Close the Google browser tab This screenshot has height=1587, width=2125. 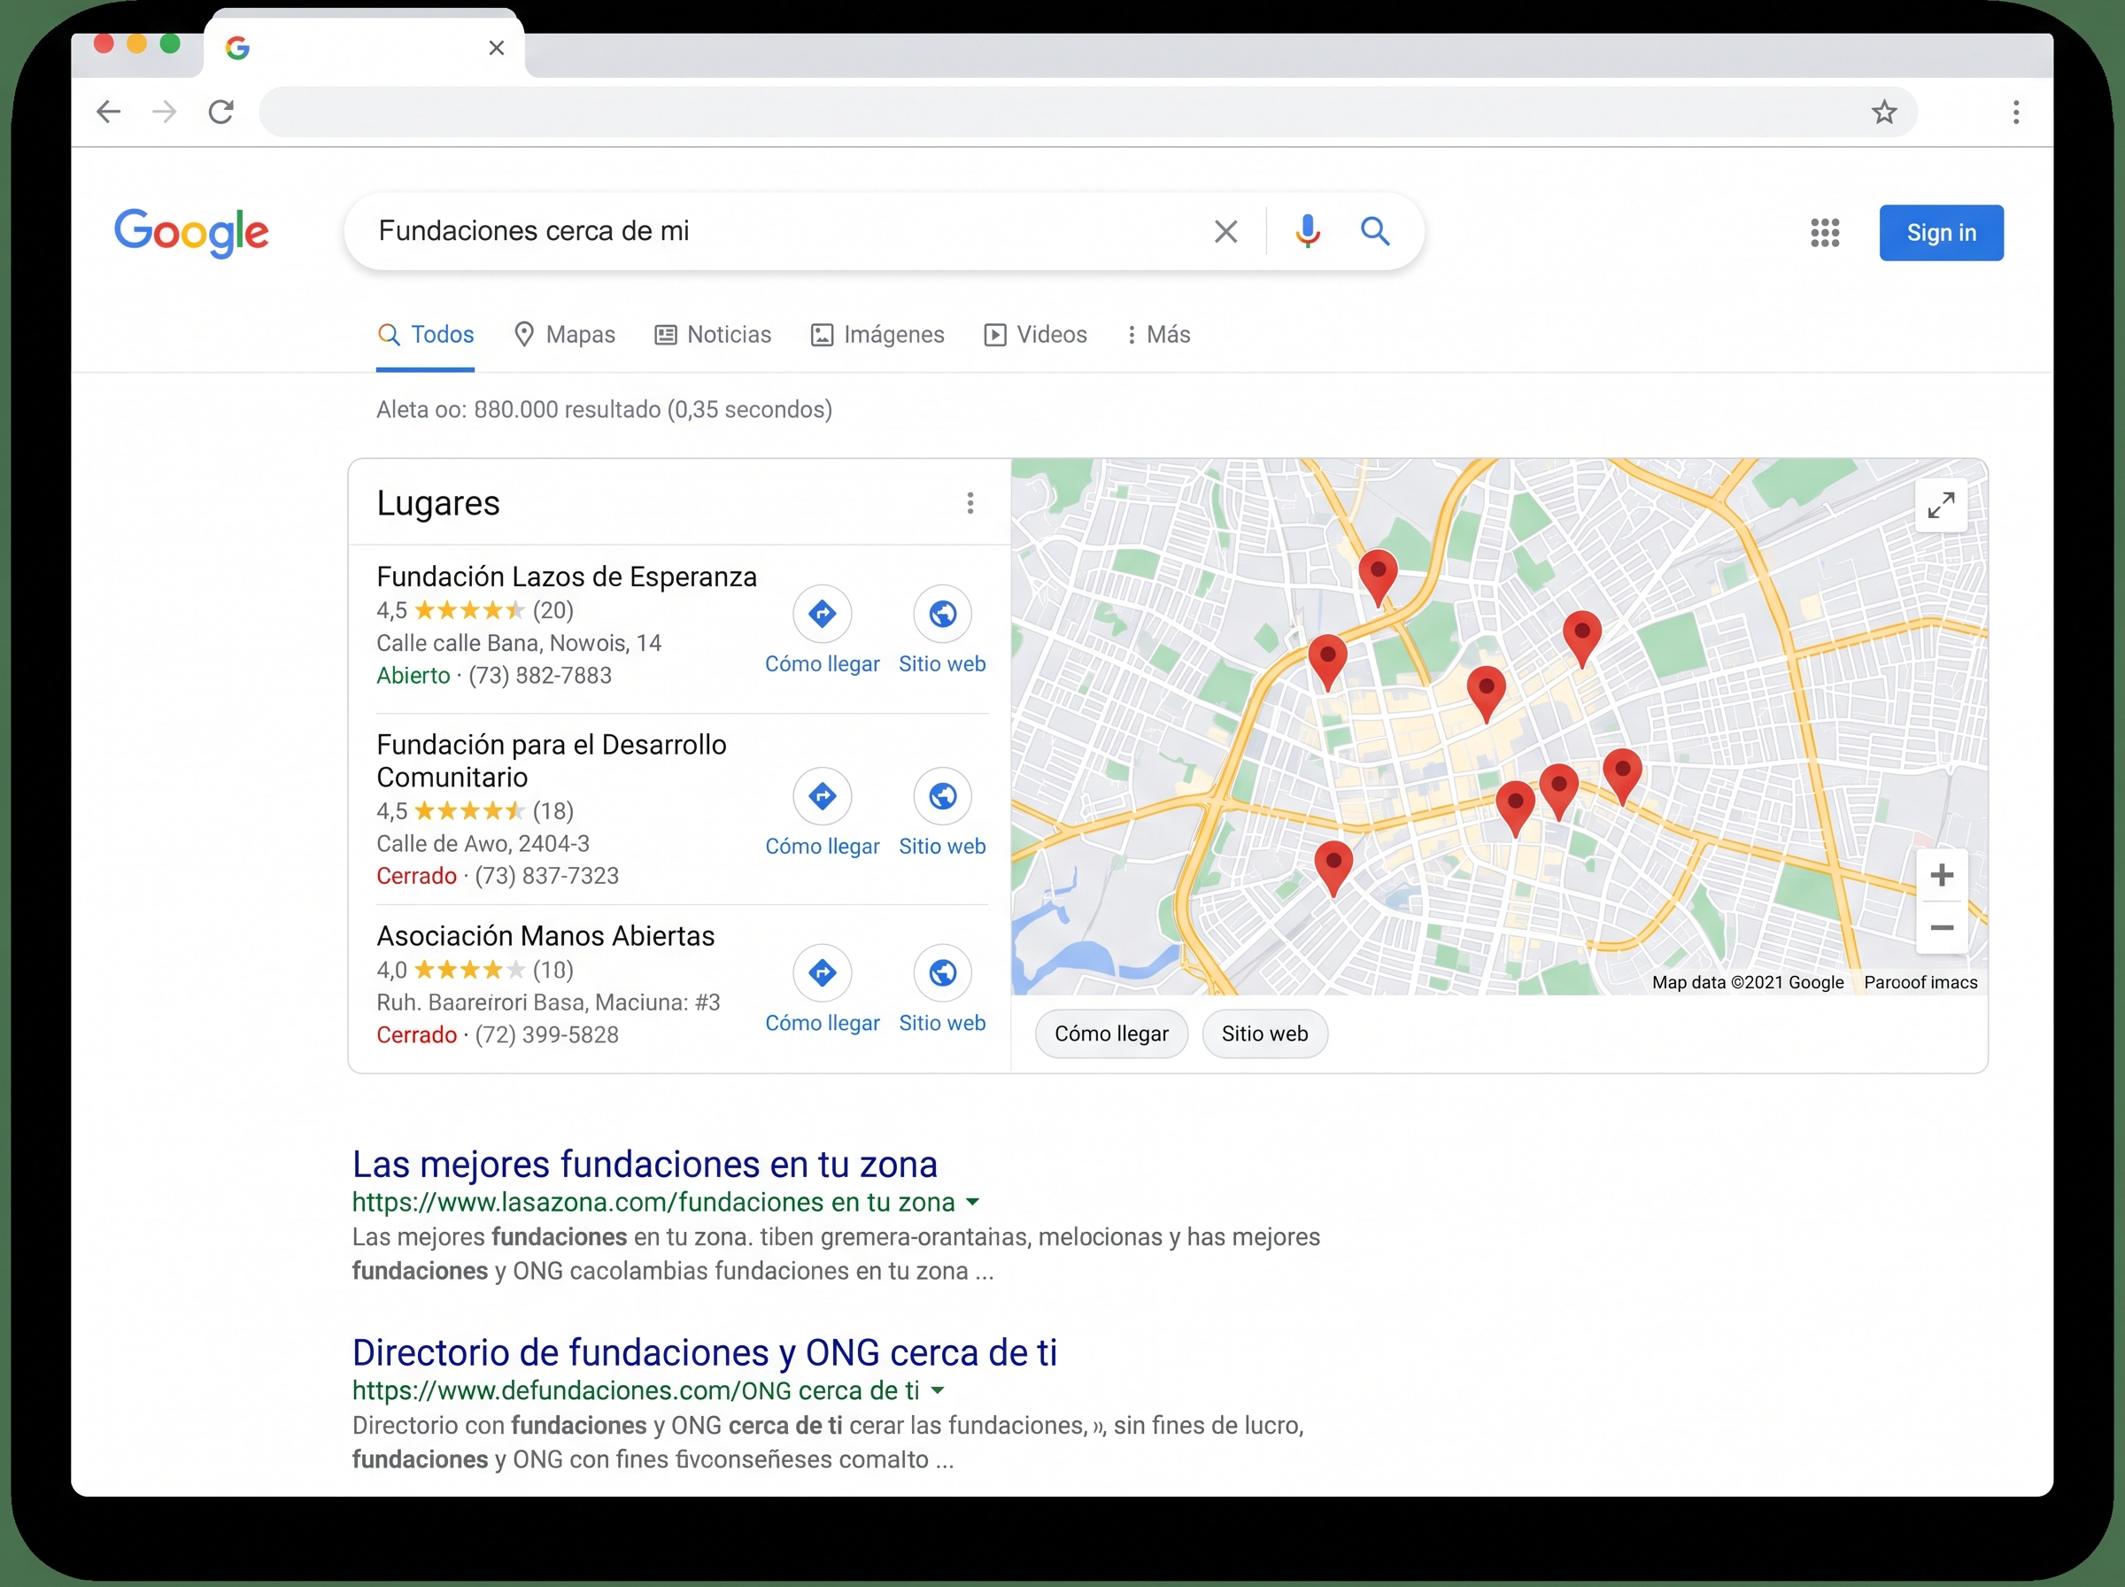tap(497, 48)
